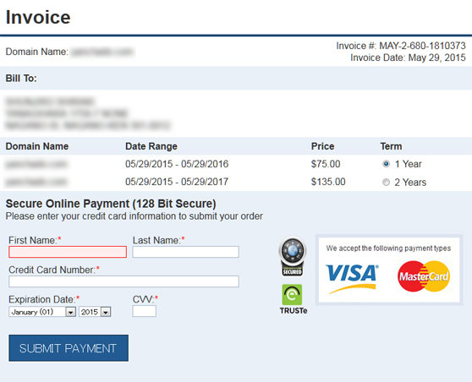Image resolution: width=472 pixels, height=382 pixels.
Task: Click the Credit Card Number field
Action: pyautogui.click(x=124, y=281)
